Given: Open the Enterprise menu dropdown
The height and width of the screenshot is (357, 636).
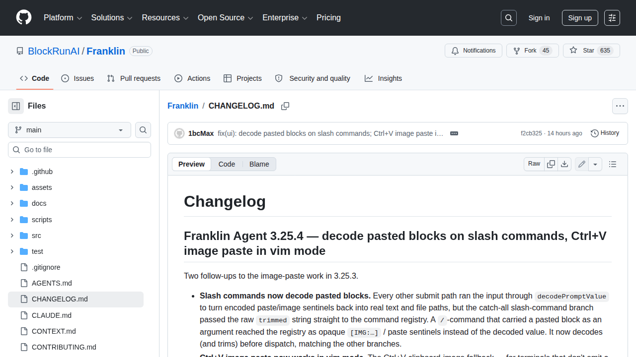Looking at the screenshot, I should [285, 18].
